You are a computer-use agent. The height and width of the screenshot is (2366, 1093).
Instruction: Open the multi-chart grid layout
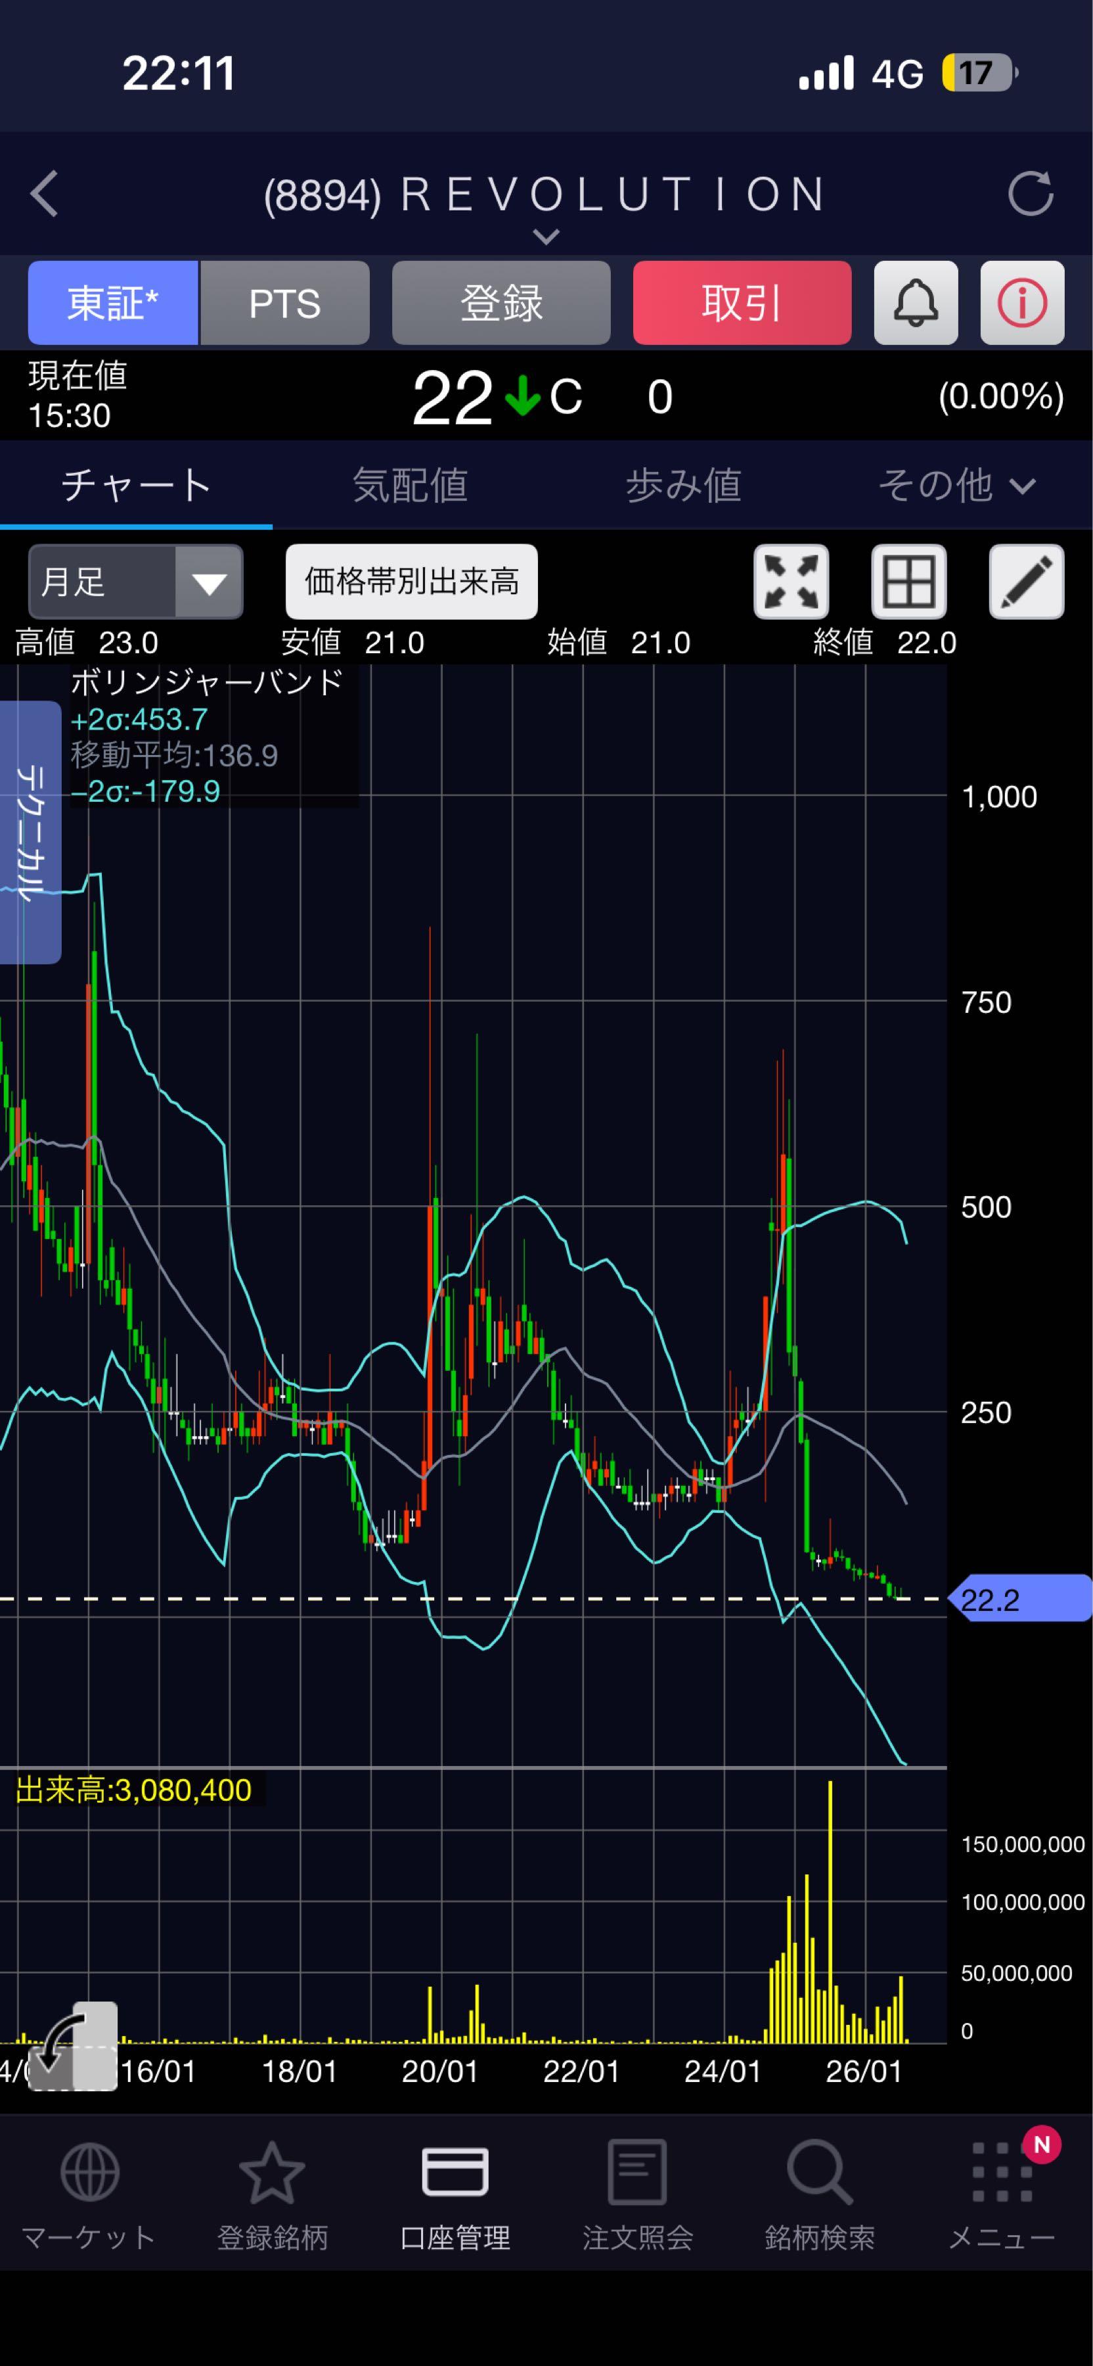[908, 582]
